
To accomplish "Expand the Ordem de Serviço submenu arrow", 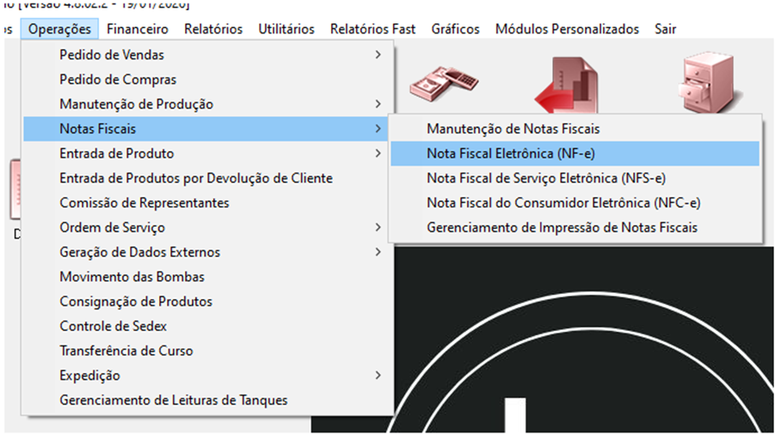I will coord(378,228).
